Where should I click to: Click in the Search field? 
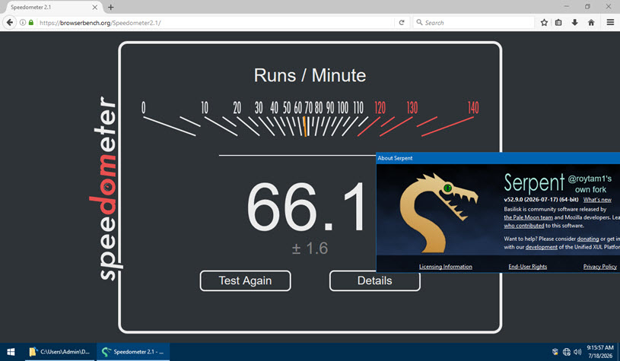(x=475, y=23)
